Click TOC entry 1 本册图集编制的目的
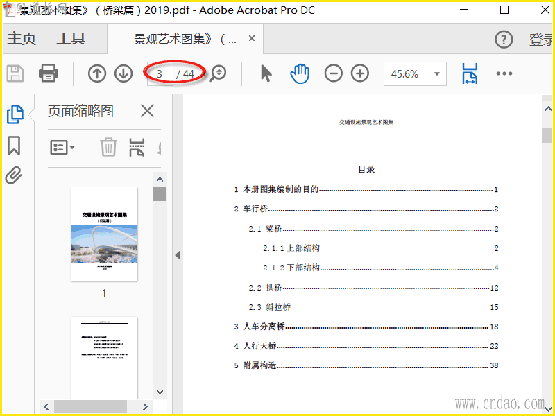555x416 pixels. (366, 189)
